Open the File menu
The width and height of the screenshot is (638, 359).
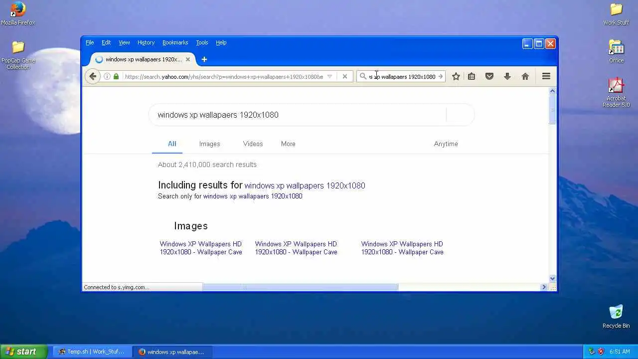[90, 43]
